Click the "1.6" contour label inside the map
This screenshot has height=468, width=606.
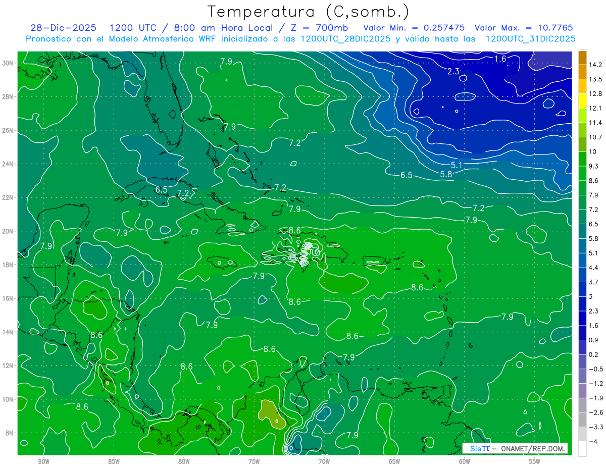(500, 59)
